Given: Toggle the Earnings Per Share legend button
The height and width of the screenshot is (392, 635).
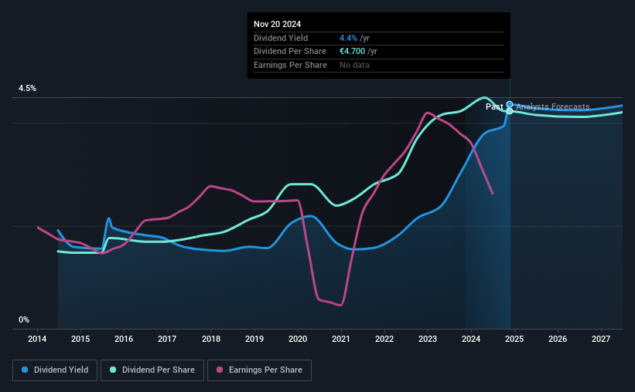Looking at the screenshot, I should (x=259, y=370).
